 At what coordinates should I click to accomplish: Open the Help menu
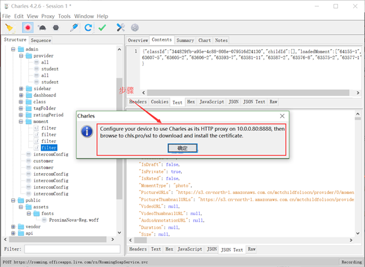point(102,16)
